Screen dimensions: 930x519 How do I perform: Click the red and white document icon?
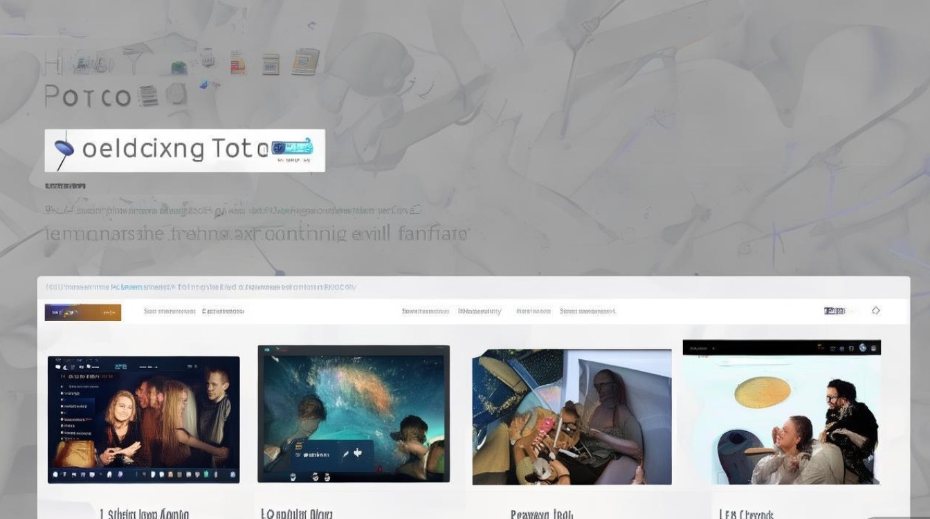[237, 63]
